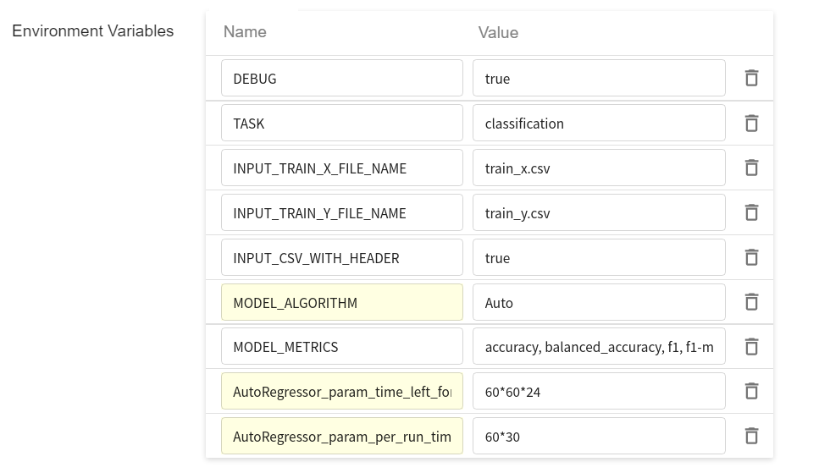
Task: Delete the DEBUG environment variable row
Action: 750,78
